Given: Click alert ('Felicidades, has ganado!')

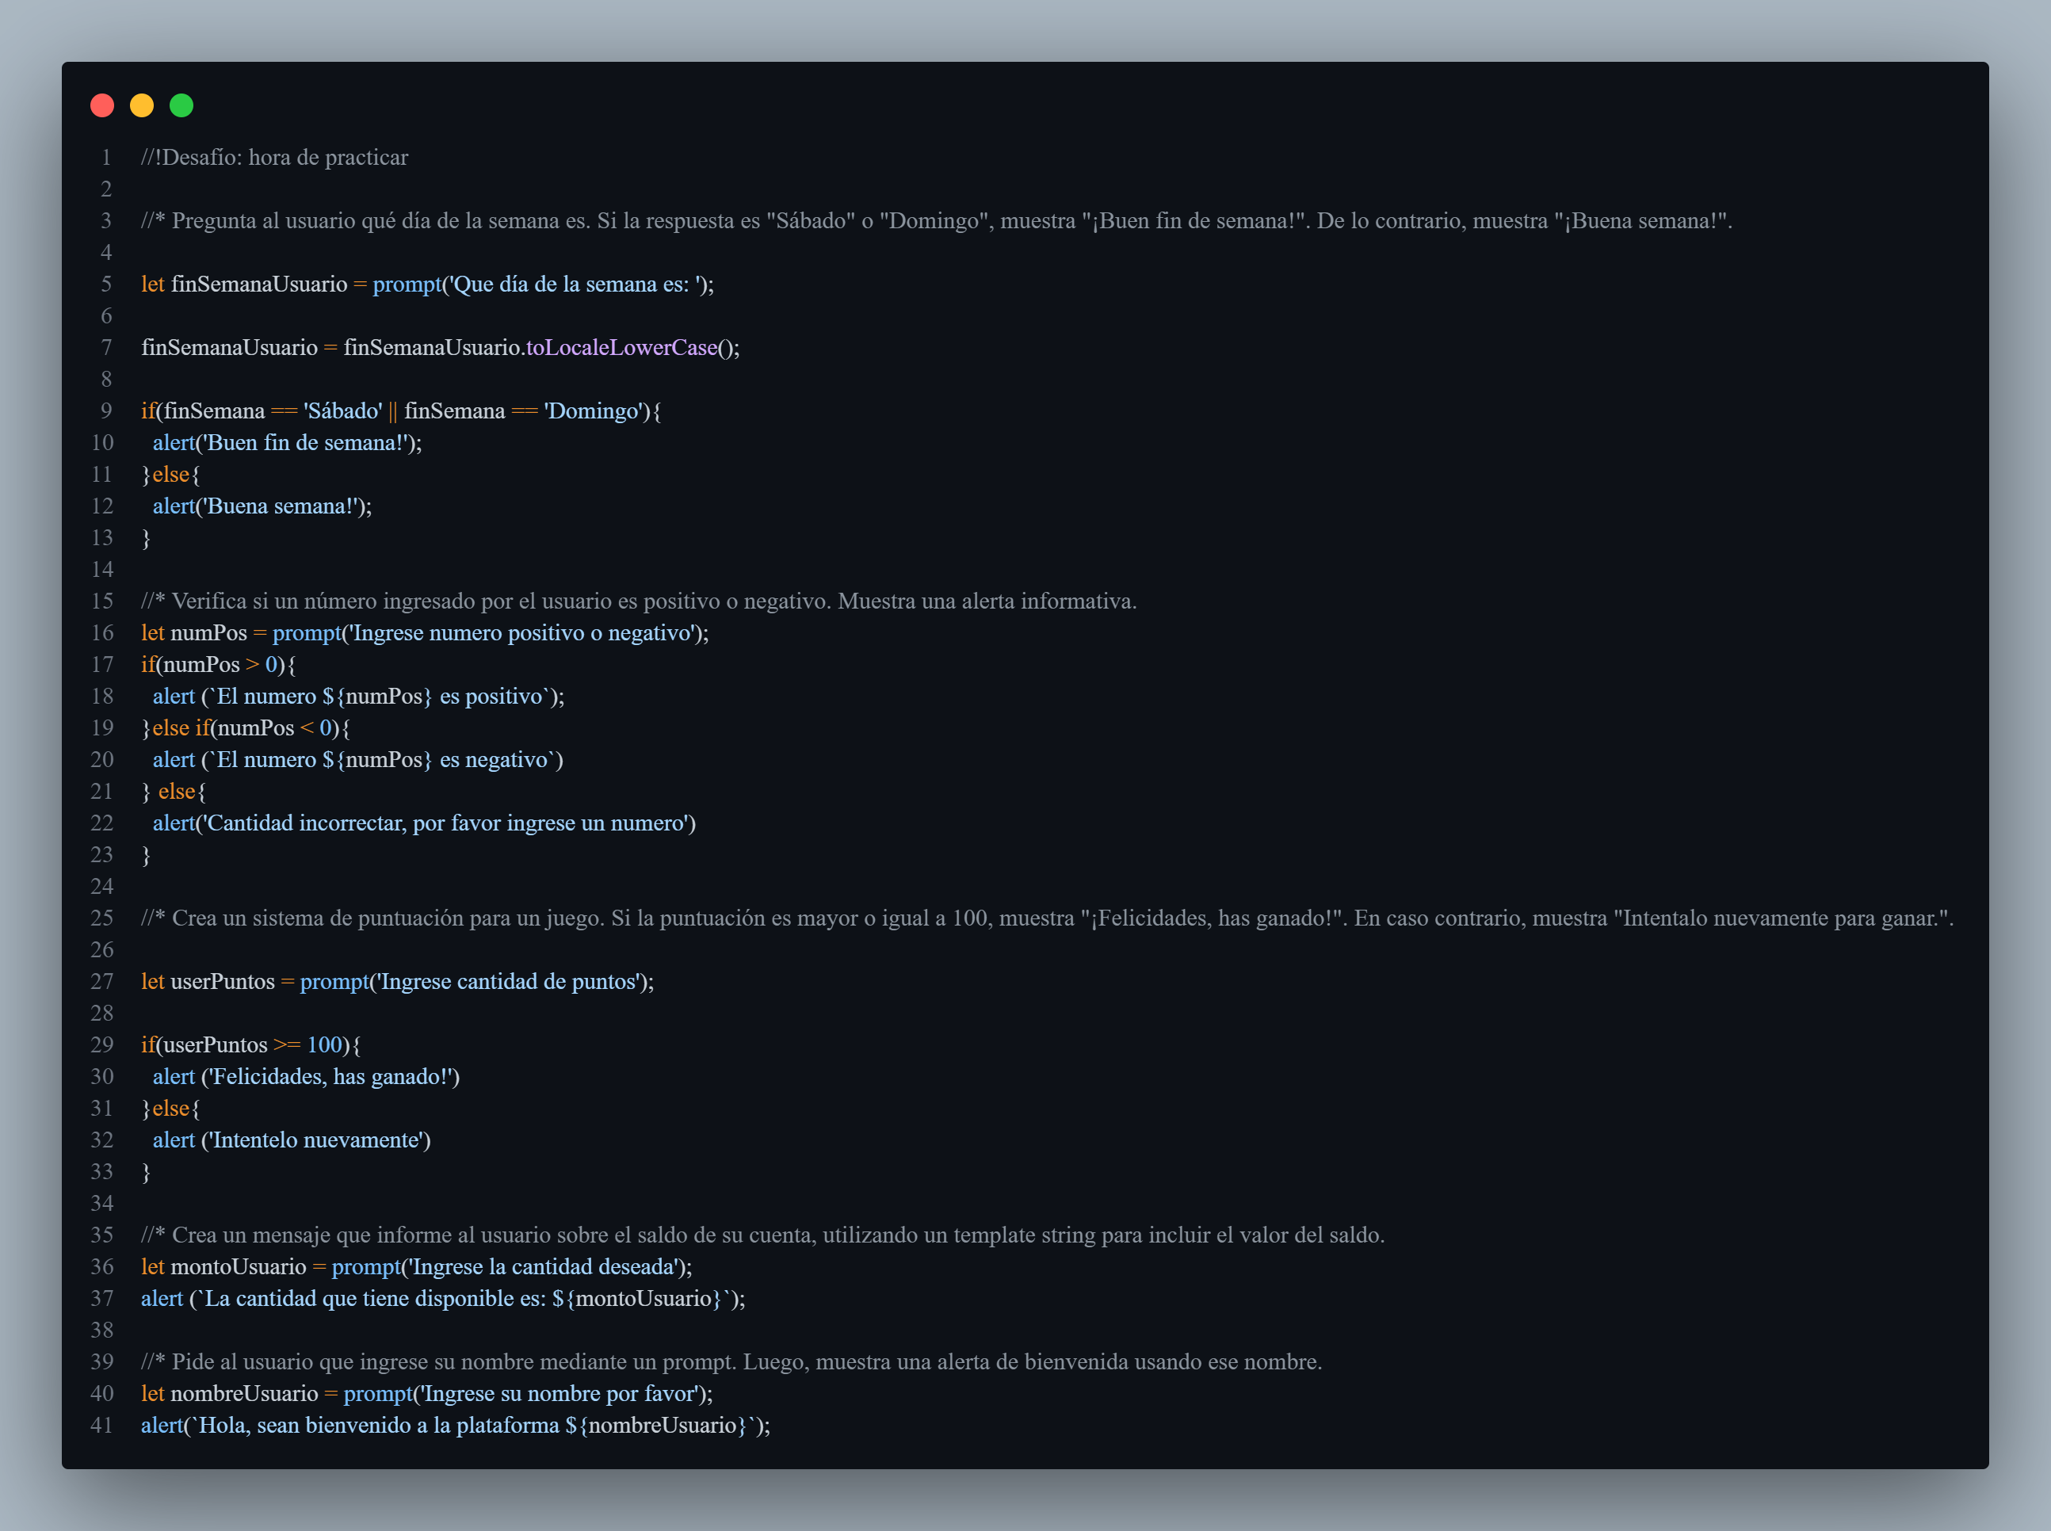Looking at the screenshot, I should pyautogui.click(x=307, y=1077).
